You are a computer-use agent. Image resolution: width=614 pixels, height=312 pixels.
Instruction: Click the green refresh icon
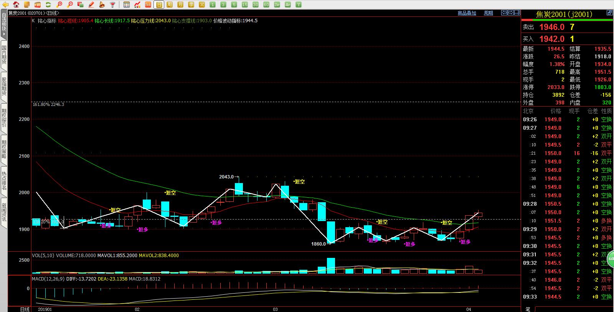click(x=48, y=5)
